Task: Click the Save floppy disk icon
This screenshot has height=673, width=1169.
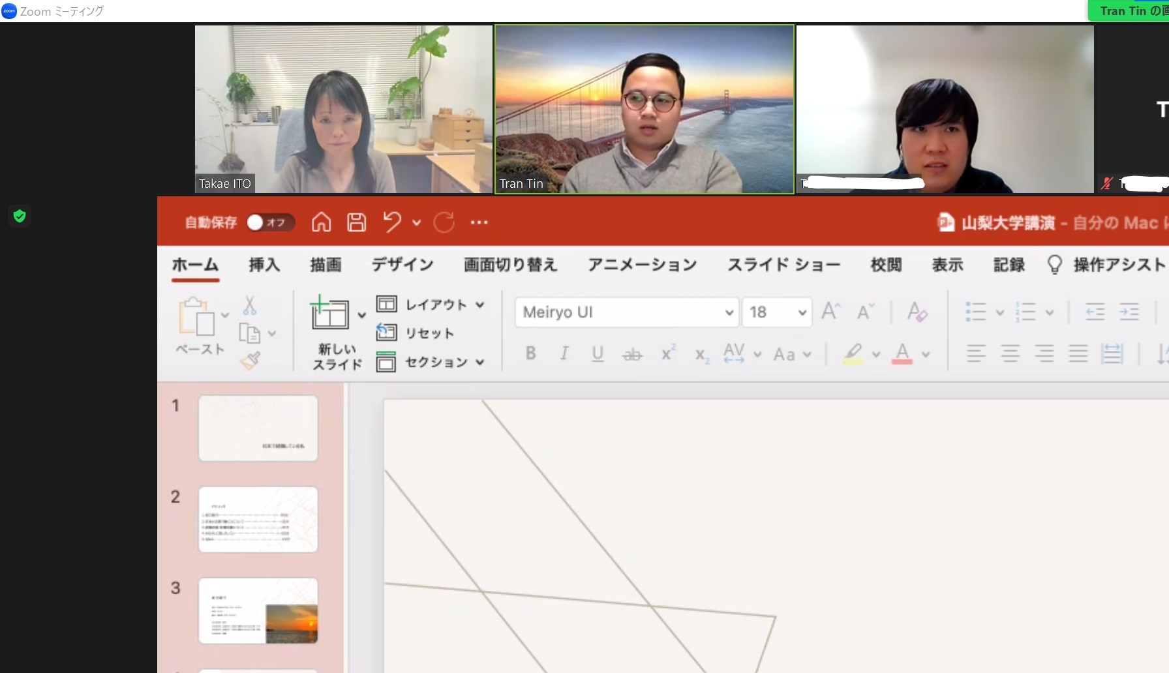Action: pyautogui.click(x=356, y=222)
